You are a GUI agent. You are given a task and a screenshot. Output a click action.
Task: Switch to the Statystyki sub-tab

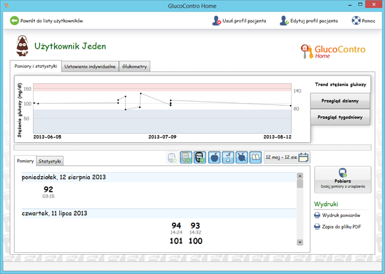49,161
